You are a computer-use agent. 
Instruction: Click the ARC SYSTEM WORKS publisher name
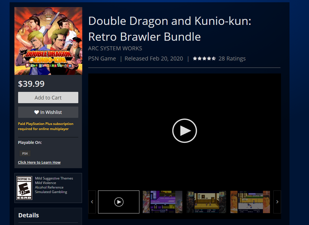[115, 48]
